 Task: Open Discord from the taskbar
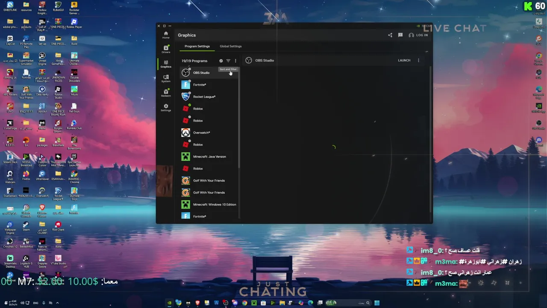[x=235, y=303]
